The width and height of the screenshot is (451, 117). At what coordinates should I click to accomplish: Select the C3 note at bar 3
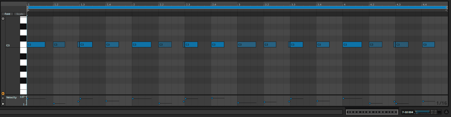point(247,44)
